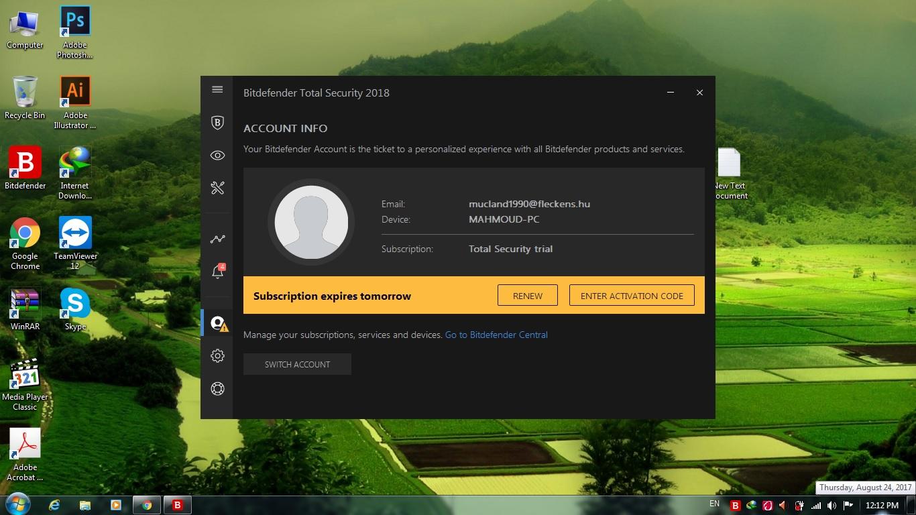Open the Activity graph section
This screenshot has width=916, height=515.
pos(217,239)
